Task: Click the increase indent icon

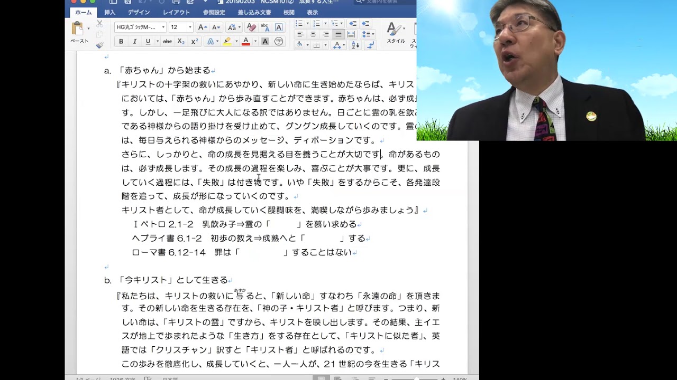Action: 365,23
